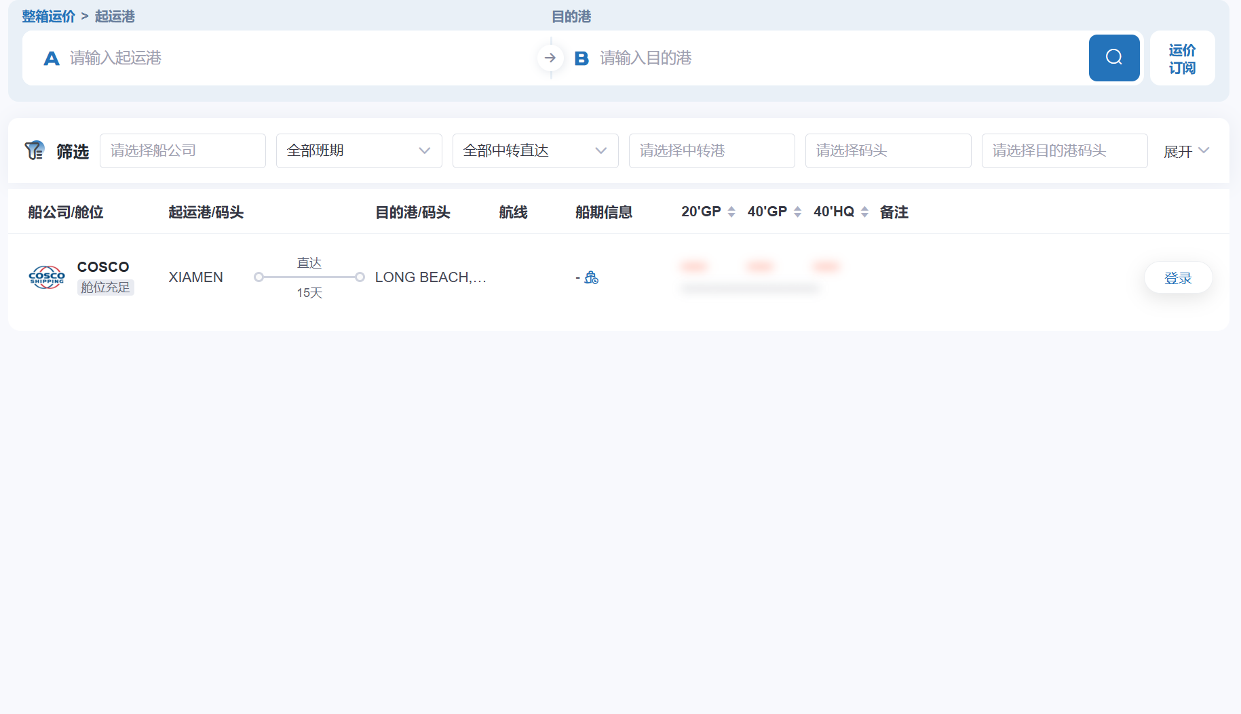Open the 全部班期 dropdown
The width and height of the screenshot is (1241, 714).
[359, 151]
